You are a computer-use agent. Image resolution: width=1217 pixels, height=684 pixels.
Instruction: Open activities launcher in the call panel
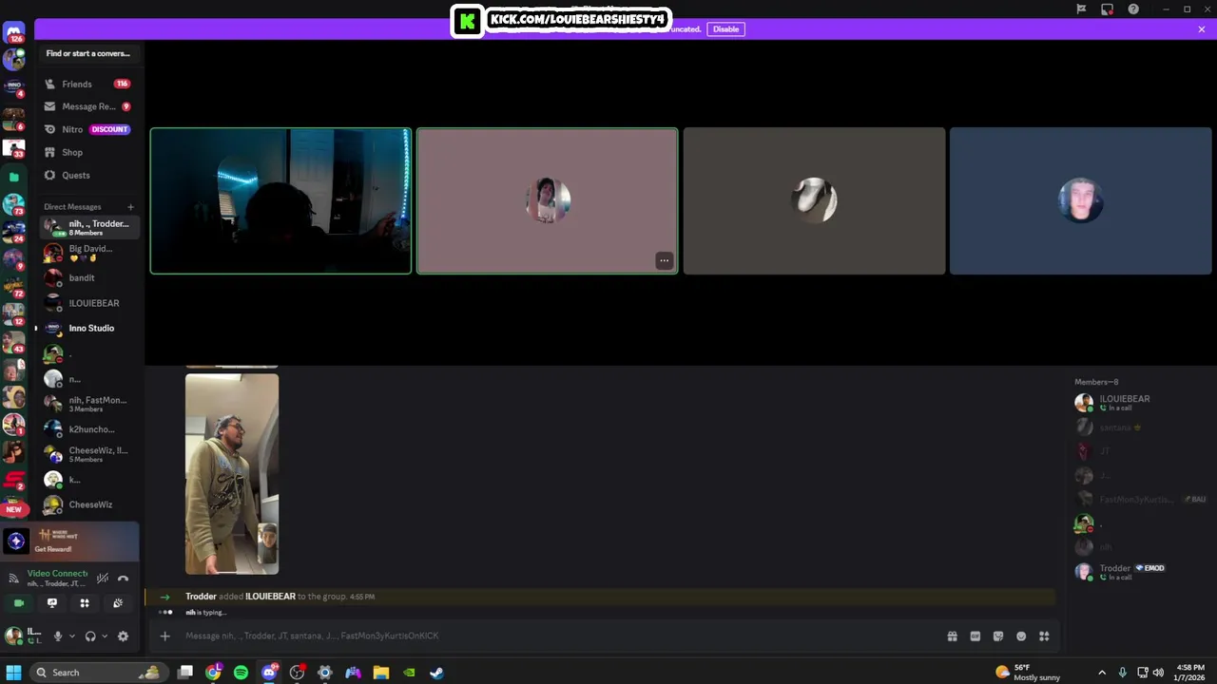pos(85,603)
